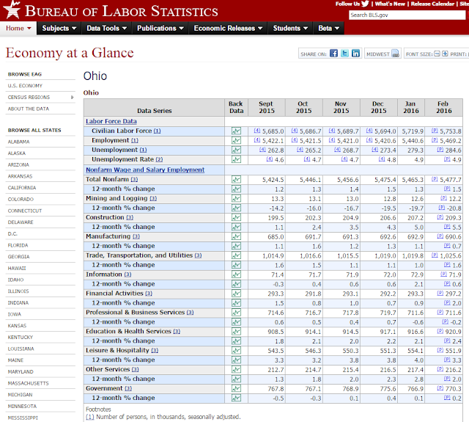
Task: Decrease font size with minus icon
Action: (x=437, y=54)
